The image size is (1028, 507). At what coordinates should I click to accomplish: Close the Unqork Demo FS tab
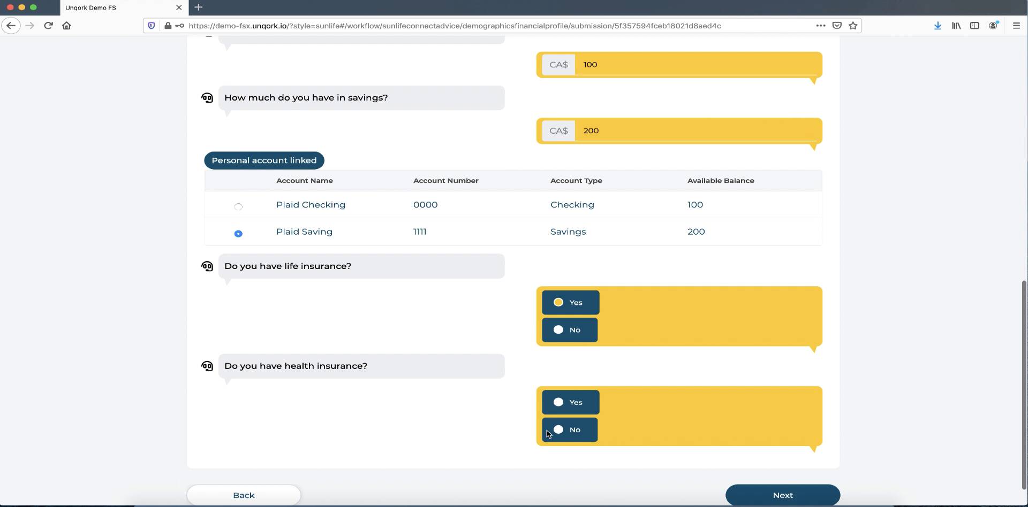[179, 7]
